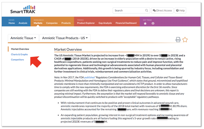This screenshot has width=204, height=129.
Task: Select the Markets research tab
Action: pyautogui.click(x=38, y=23)
